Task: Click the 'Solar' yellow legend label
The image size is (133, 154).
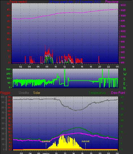Action: [37, 93]
